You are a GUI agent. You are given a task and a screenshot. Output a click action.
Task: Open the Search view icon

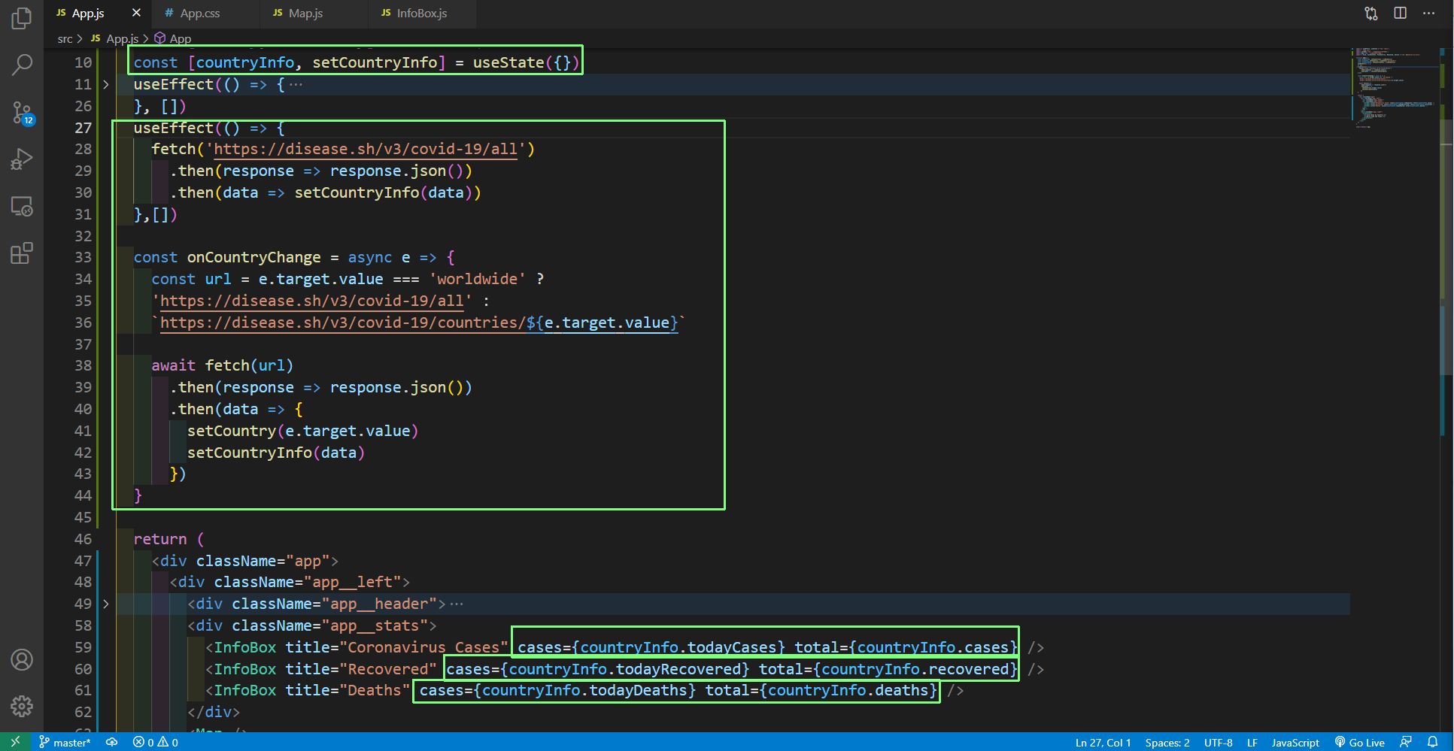point(22,65)
